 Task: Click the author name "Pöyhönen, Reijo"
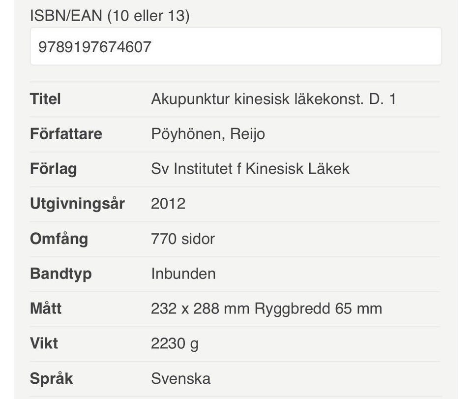tap(208, 134)
